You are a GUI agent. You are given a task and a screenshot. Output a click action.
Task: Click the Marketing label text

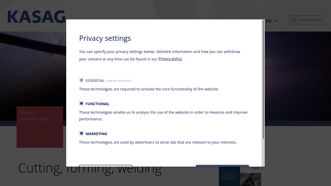pyautogui.click(x=96, y=134)
